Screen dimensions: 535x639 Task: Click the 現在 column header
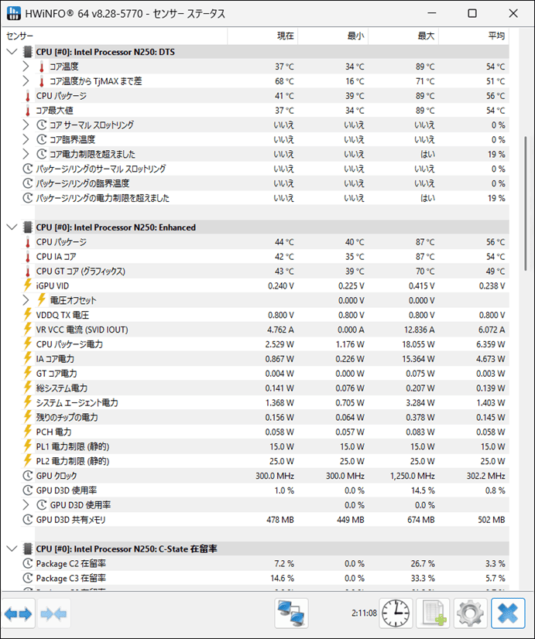pyautogui.click(x=262, y=36)
